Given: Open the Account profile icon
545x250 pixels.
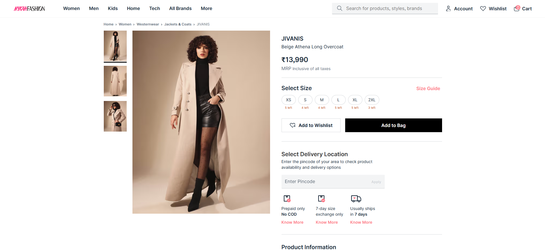Looking at the screenshot, I should [x=448, y=9].
